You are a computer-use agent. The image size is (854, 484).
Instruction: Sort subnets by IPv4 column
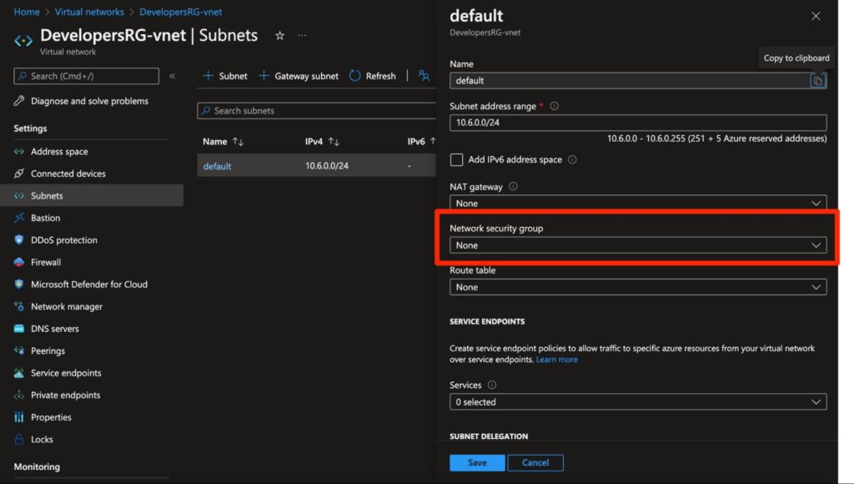click(322, 142)
